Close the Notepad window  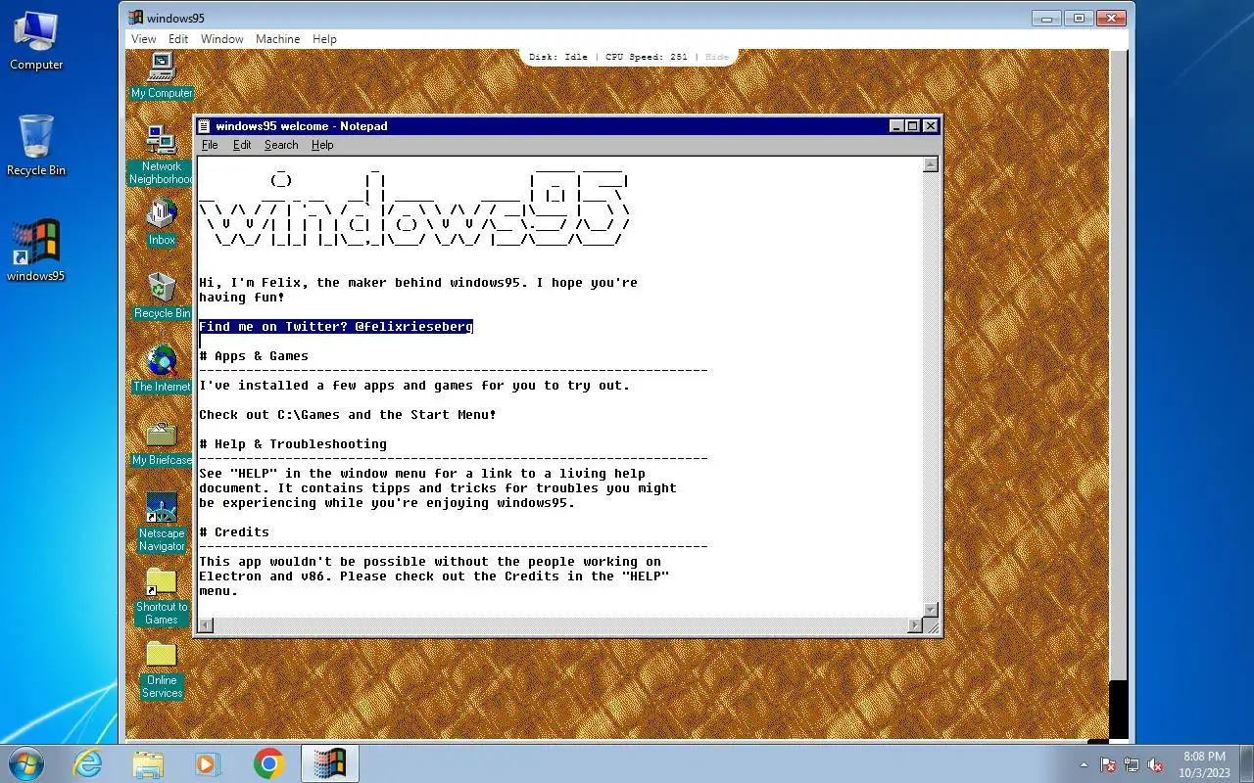(931, 126)
